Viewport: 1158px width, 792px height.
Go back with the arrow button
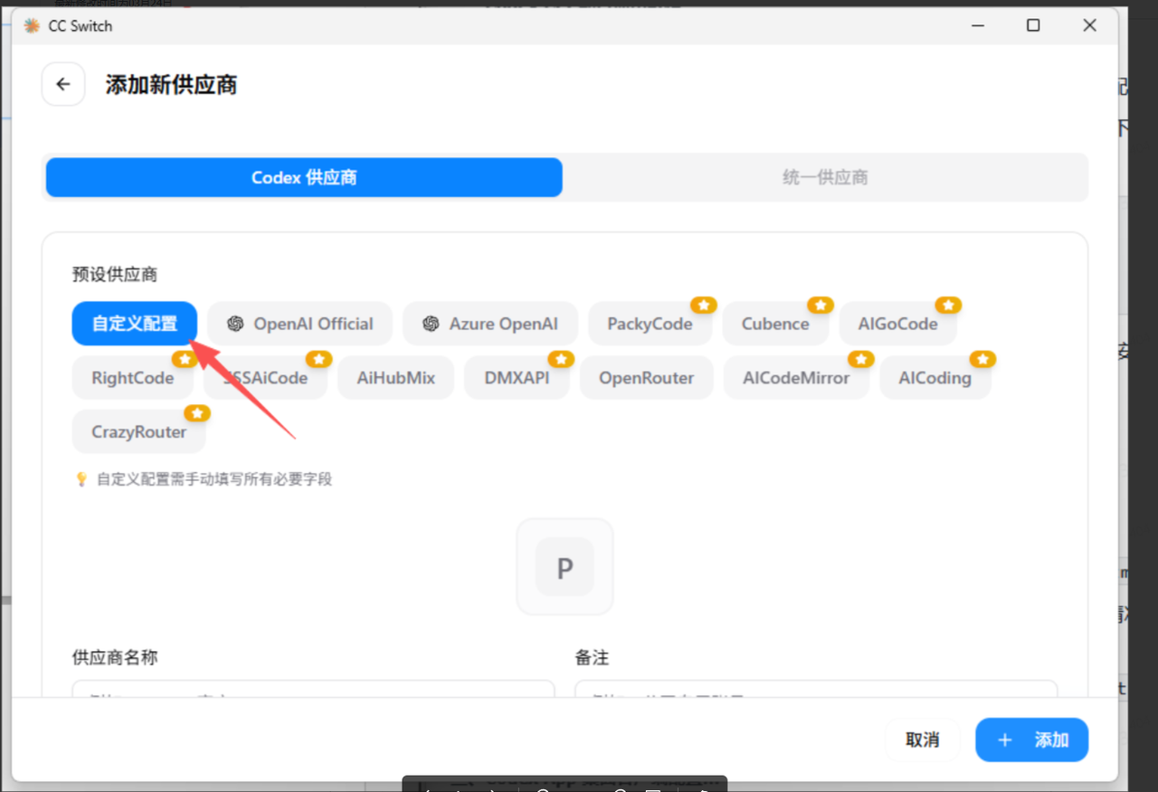tap(63, 85)
